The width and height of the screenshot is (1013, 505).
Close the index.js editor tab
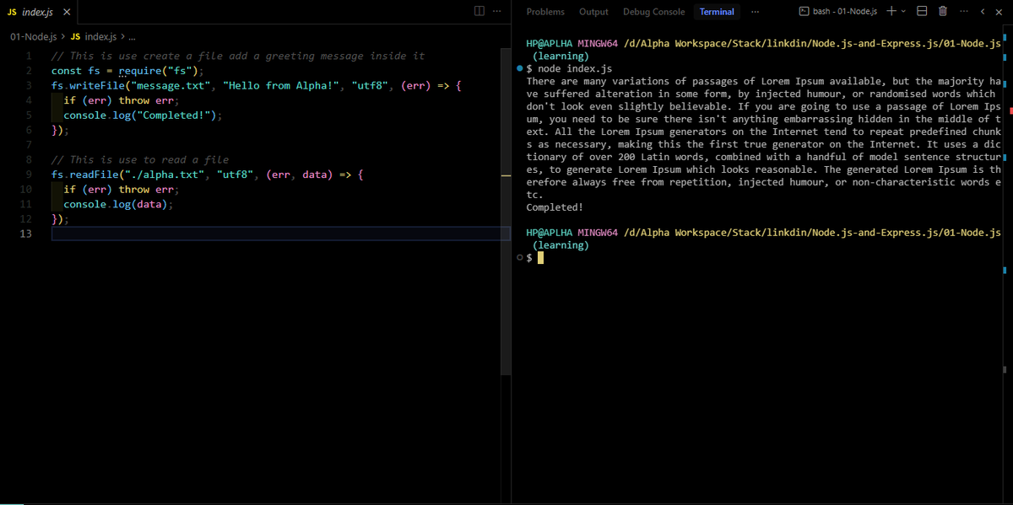tap(66, 12)
